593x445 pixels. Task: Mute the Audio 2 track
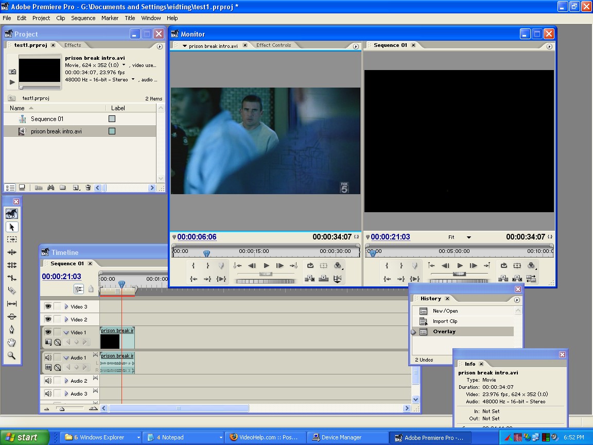48,381
